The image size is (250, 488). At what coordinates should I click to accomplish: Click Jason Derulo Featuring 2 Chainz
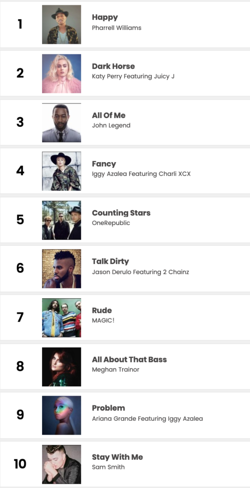[141, 272]
